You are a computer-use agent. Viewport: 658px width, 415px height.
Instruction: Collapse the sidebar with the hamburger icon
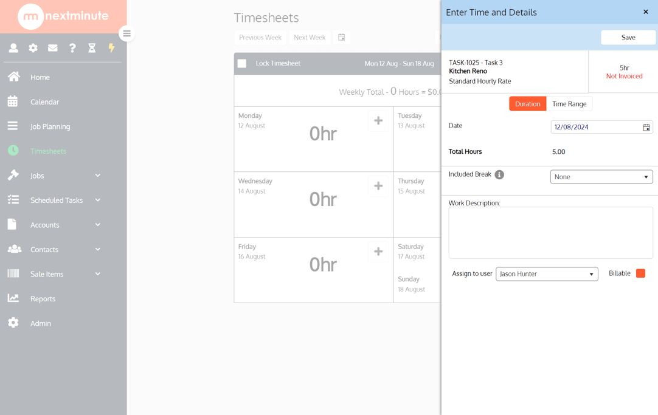point(126,34)
